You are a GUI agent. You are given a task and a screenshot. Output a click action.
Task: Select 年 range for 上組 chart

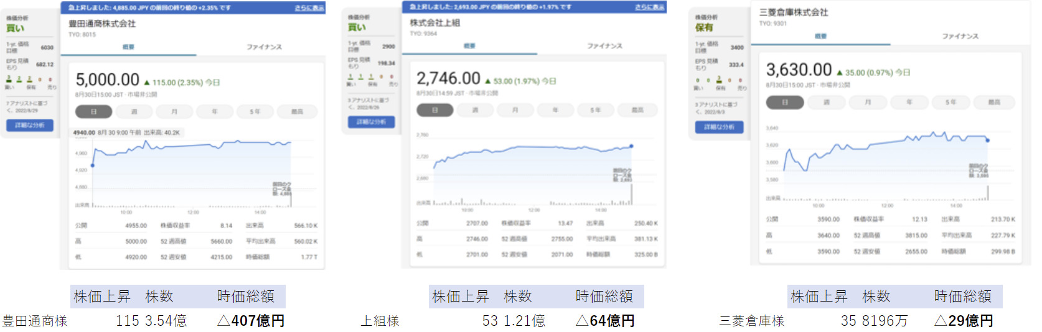[x=555, y=110]
